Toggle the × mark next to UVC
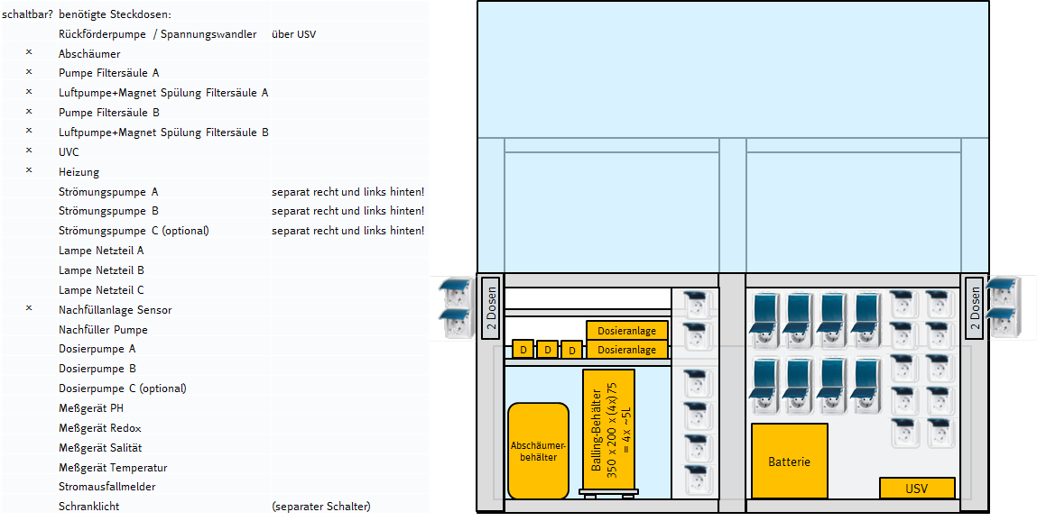Image resolution: width=1037 pixels, height=521 pixels. pos(29,151)
